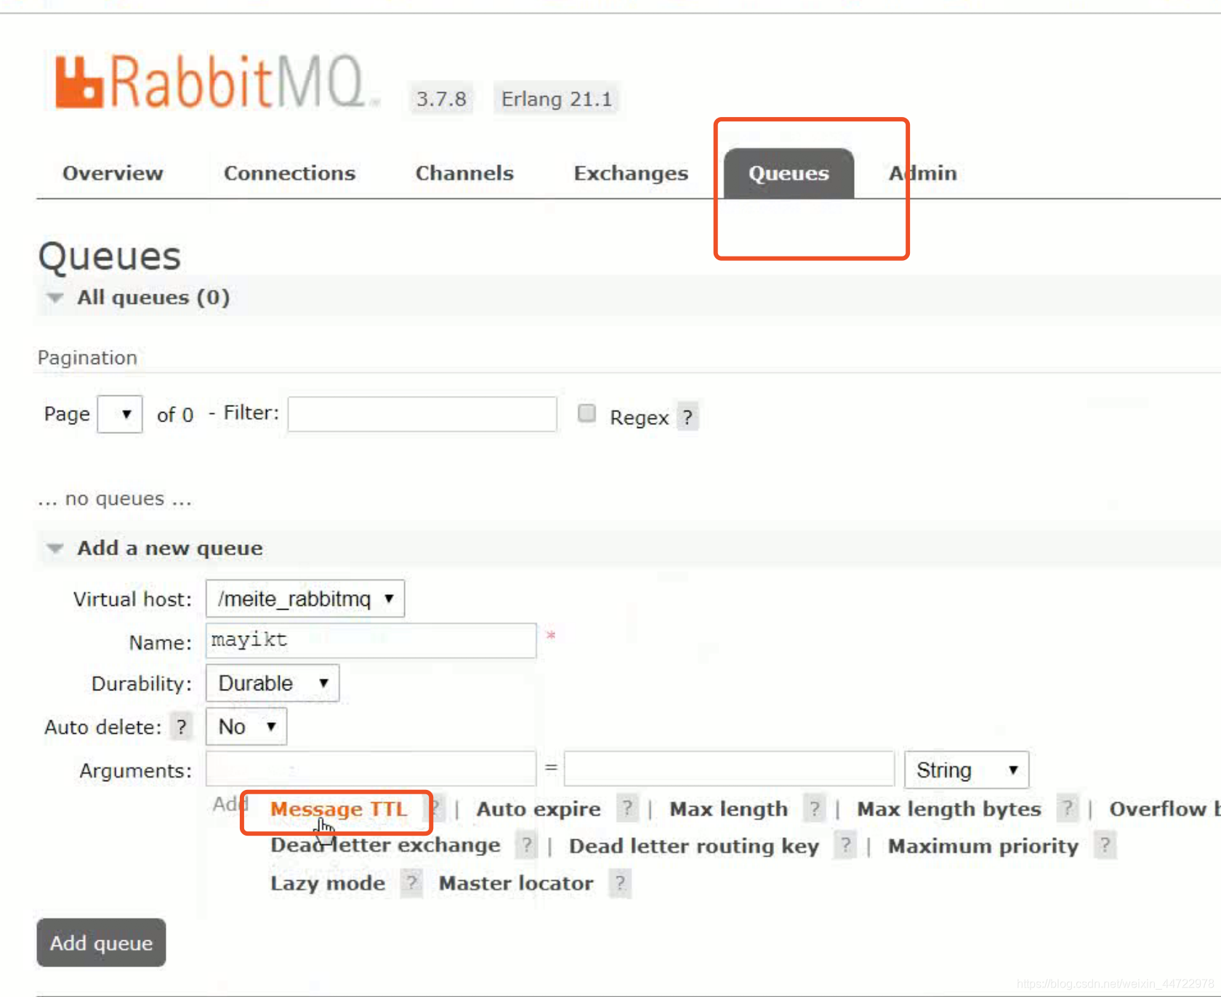Screen dimensions: 1221x997
Task: Open the Auto delete No dropdown
Action: click(246, 727)
